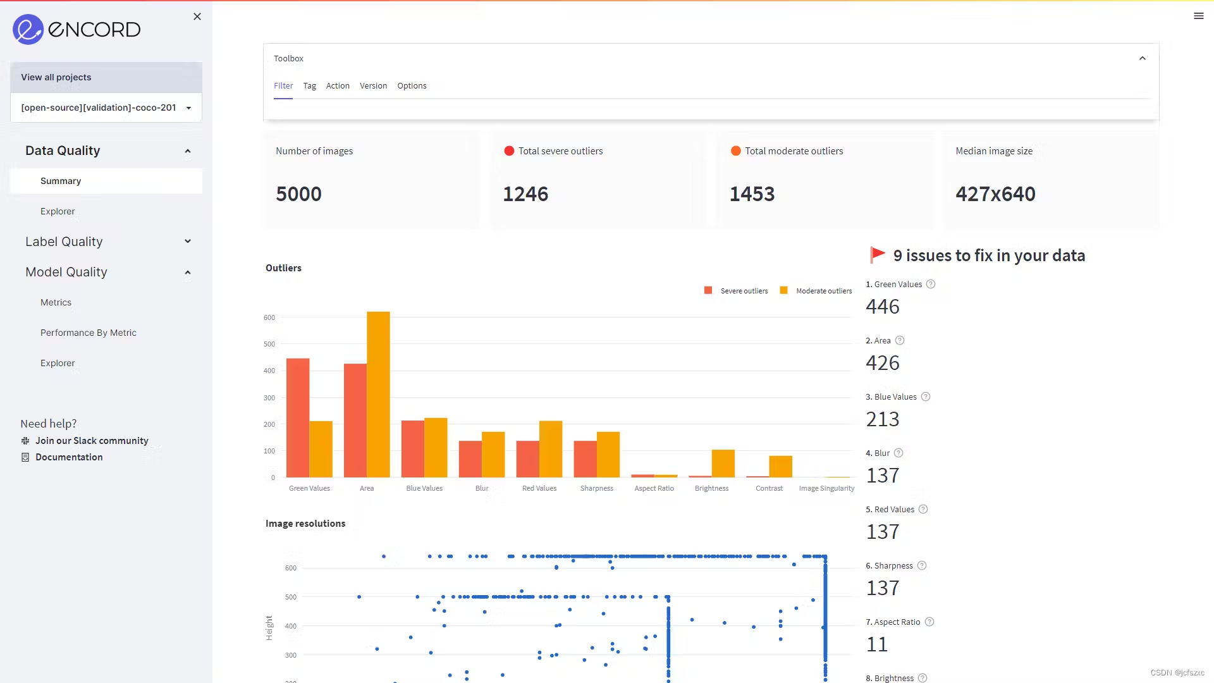Close the sidebar with the X button
Screen dimensions: 1214x683
pyautogui.click(x=197, y=16)
